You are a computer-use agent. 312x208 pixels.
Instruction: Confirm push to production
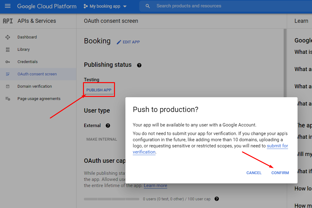click(x=280, y=173)
